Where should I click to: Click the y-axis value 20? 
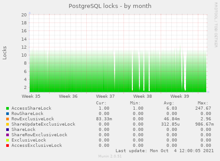[24, 15]
